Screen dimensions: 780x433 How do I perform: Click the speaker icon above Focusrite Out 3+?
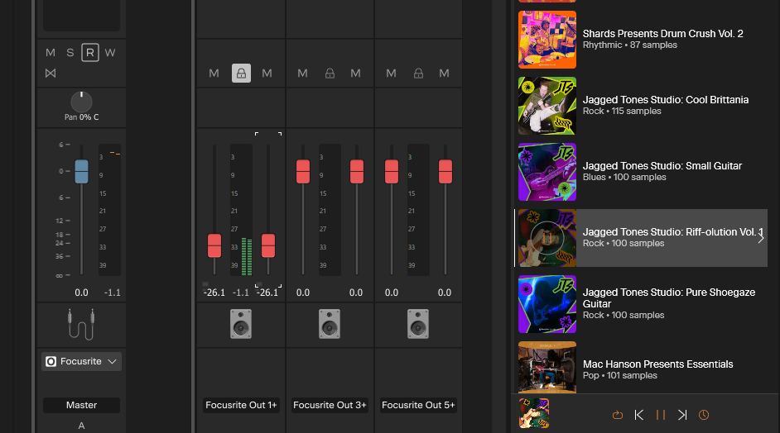pyautogui.click(x=330, y=324)
